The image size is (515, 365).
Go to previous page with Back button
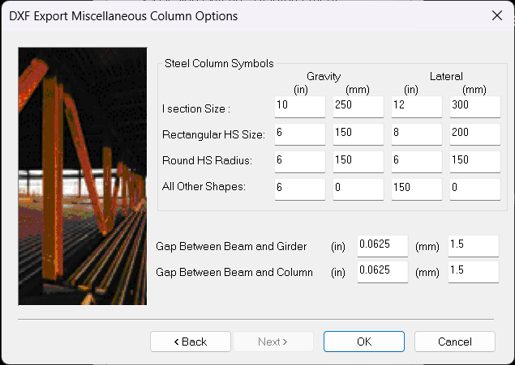click(191, 342)
